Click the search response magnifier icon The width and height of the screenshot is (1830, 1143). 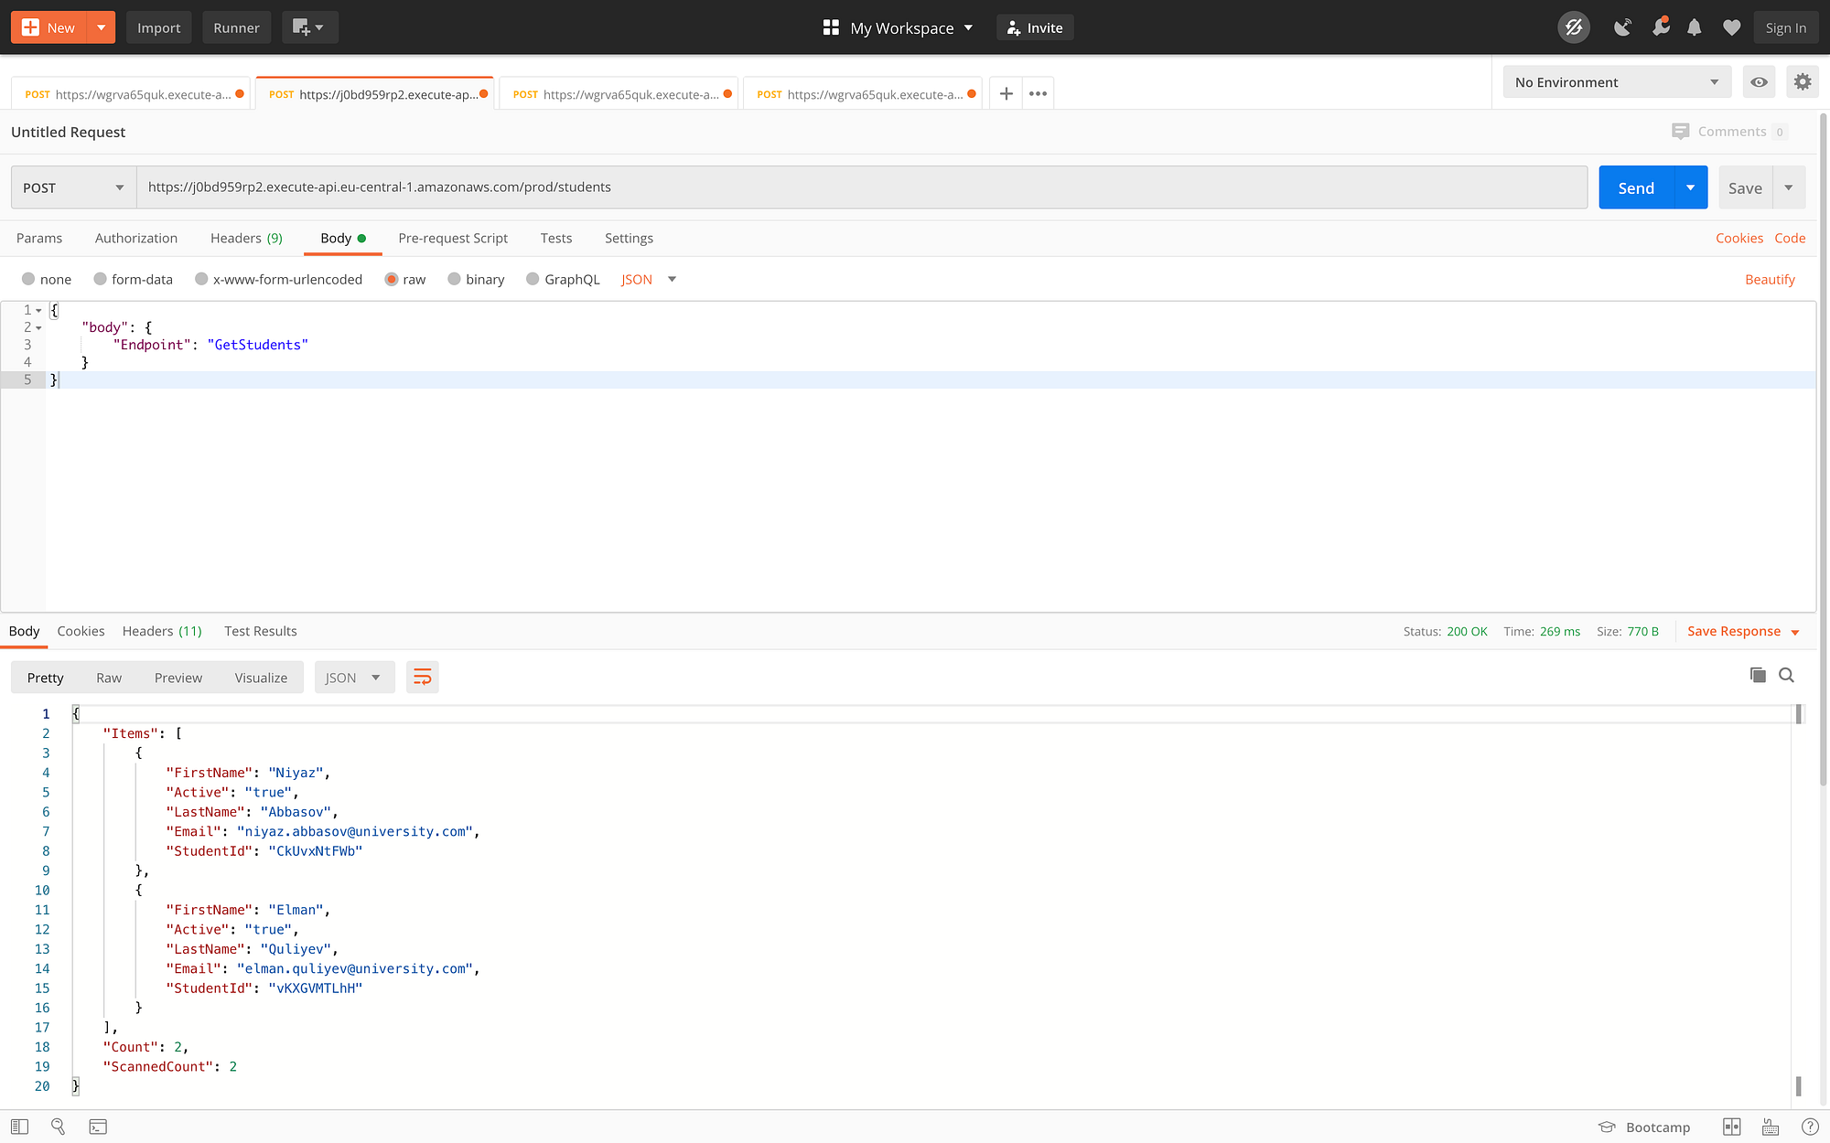coord(1786,675)
